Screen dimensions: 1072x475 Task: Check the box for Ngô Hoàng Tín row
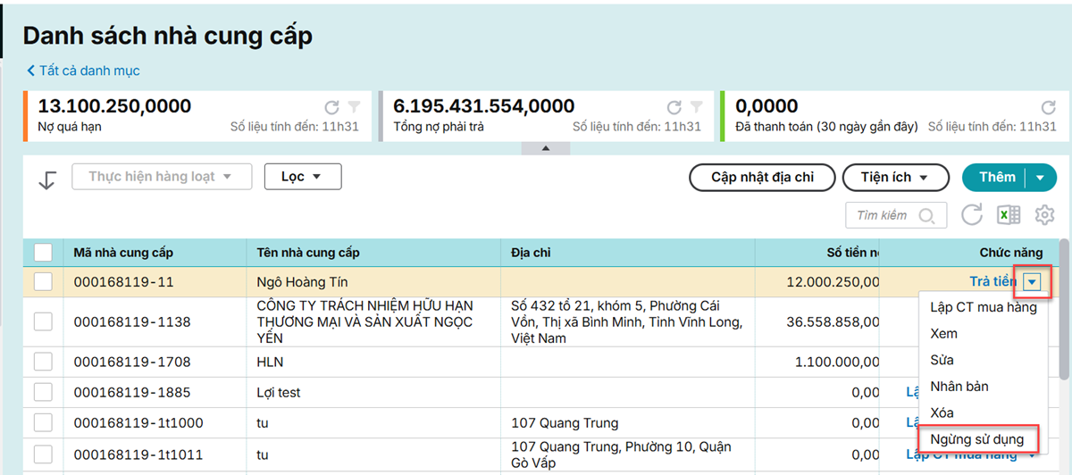[x=43, y=282]
